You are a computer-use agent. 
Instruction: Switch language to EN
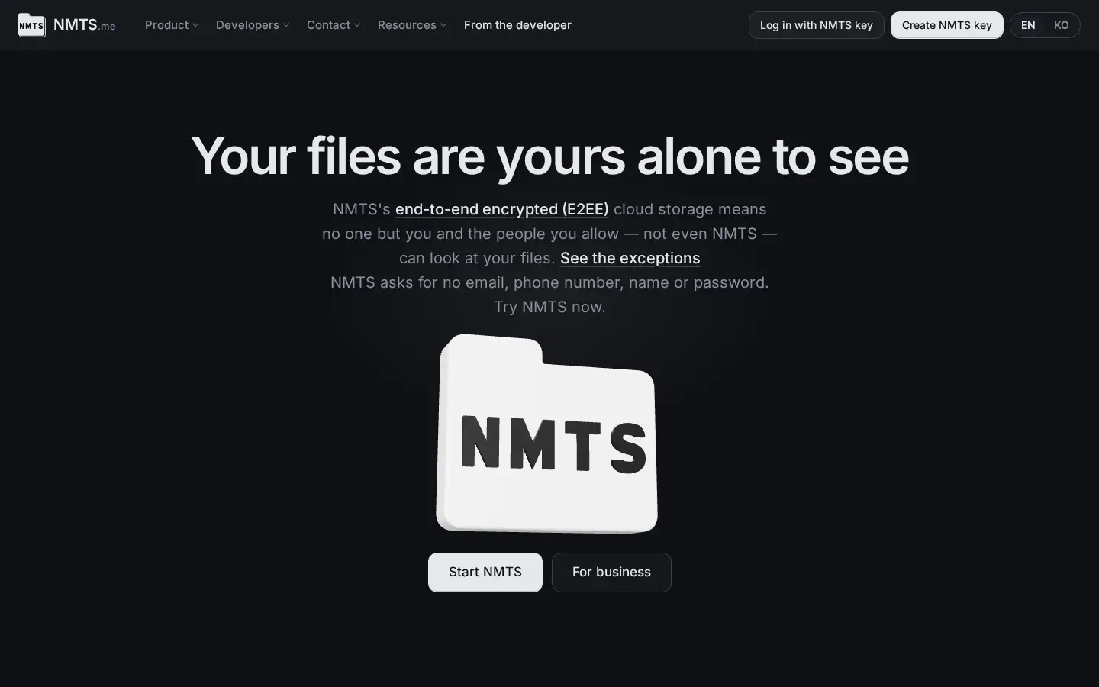tap(1028, 25)
